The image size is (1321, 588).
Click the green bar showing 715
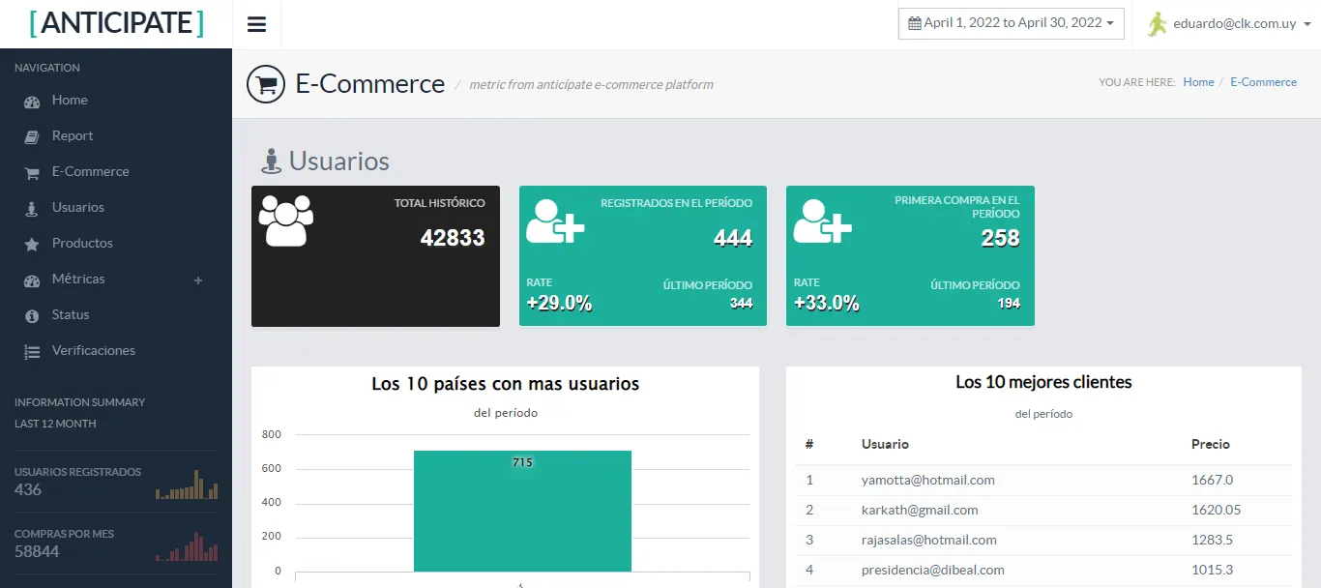pos(522,511)
